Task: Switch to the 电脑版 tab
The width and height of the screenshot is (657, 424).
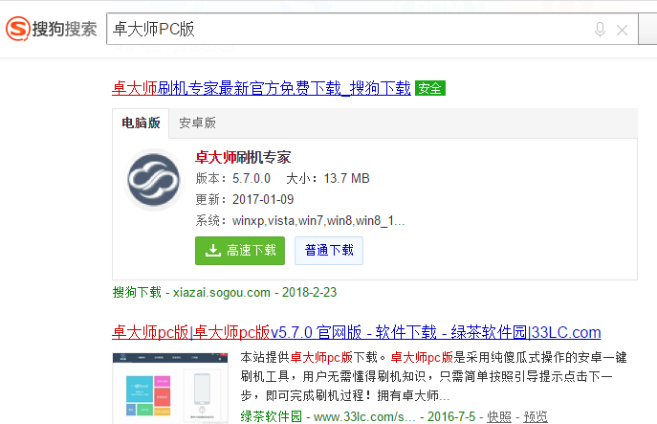Action: (x=141, y=123)
